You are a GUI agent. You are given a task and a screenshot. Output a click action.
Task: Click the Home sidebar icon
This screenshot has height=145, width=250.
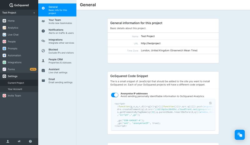4,21
